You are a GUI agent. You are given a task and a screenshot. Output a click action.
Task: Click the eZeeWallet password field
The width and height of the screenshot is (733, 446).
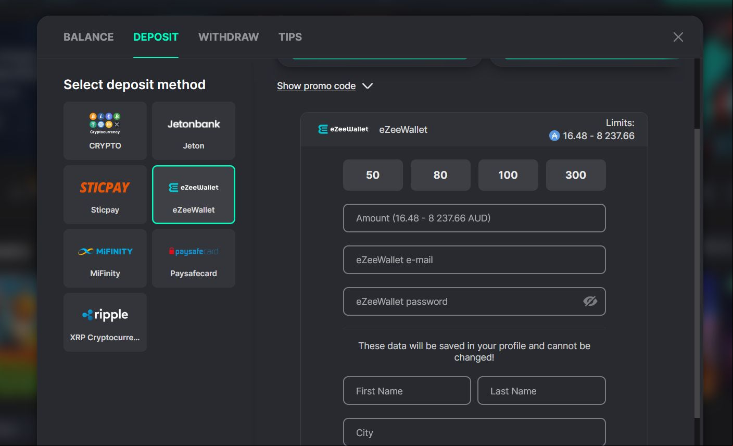pos(474,301)
